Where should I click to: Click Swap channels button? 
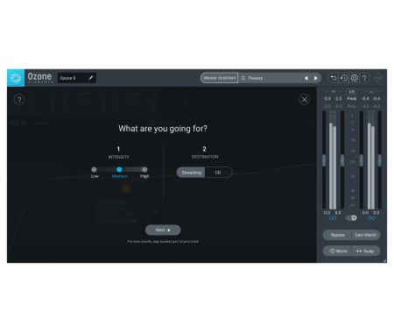pyautogui.click(x=366, y=252)
